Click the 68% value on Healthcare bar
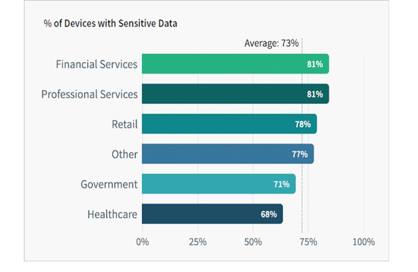Image resolution: width=418 pixels, height=272 pixels. point(269,214)
